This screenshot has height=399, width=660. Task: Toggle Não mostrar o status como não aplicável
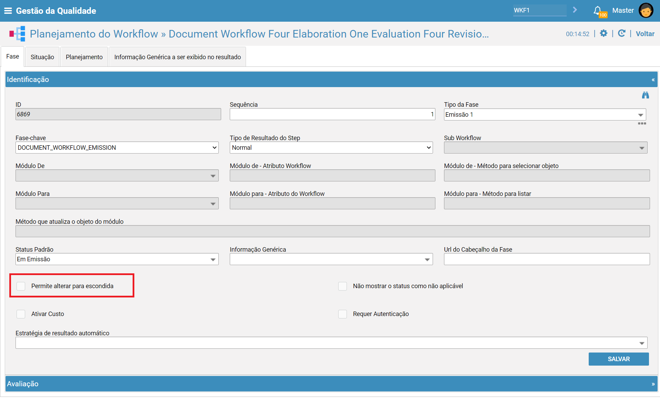(x=342, y=286)
